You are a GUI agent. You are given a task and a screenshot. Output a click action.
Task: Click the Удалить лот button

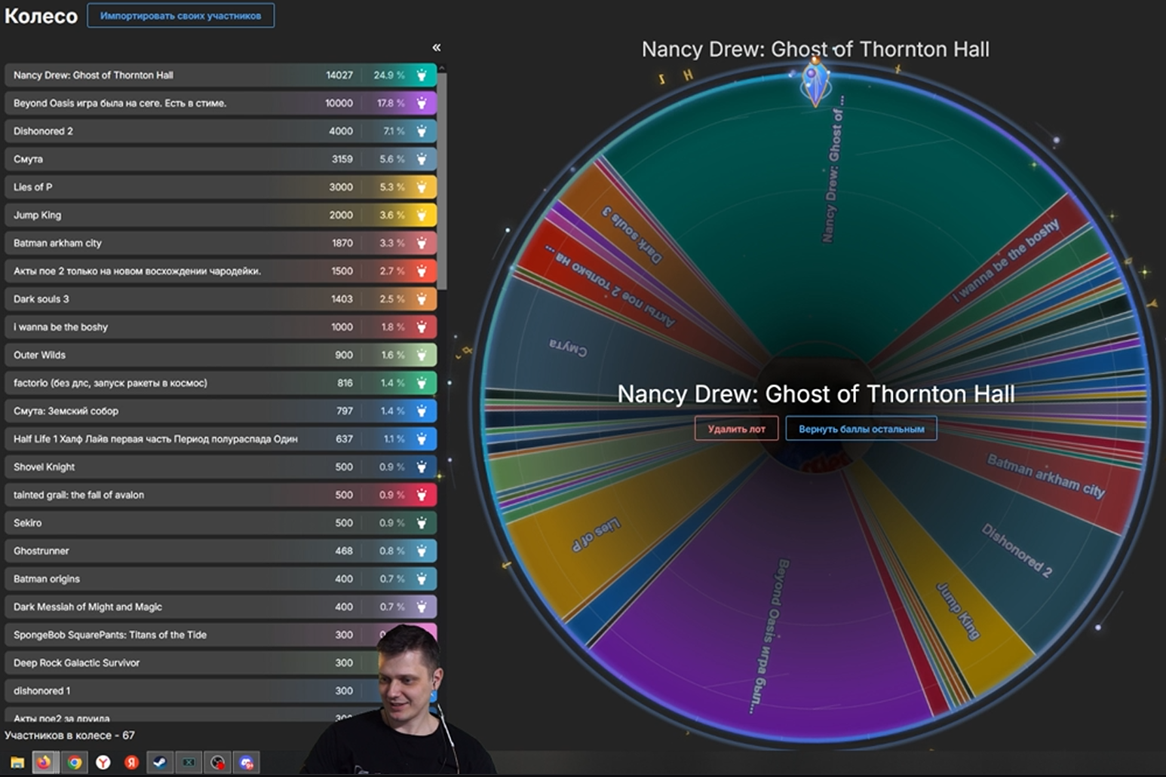(736, 429)
